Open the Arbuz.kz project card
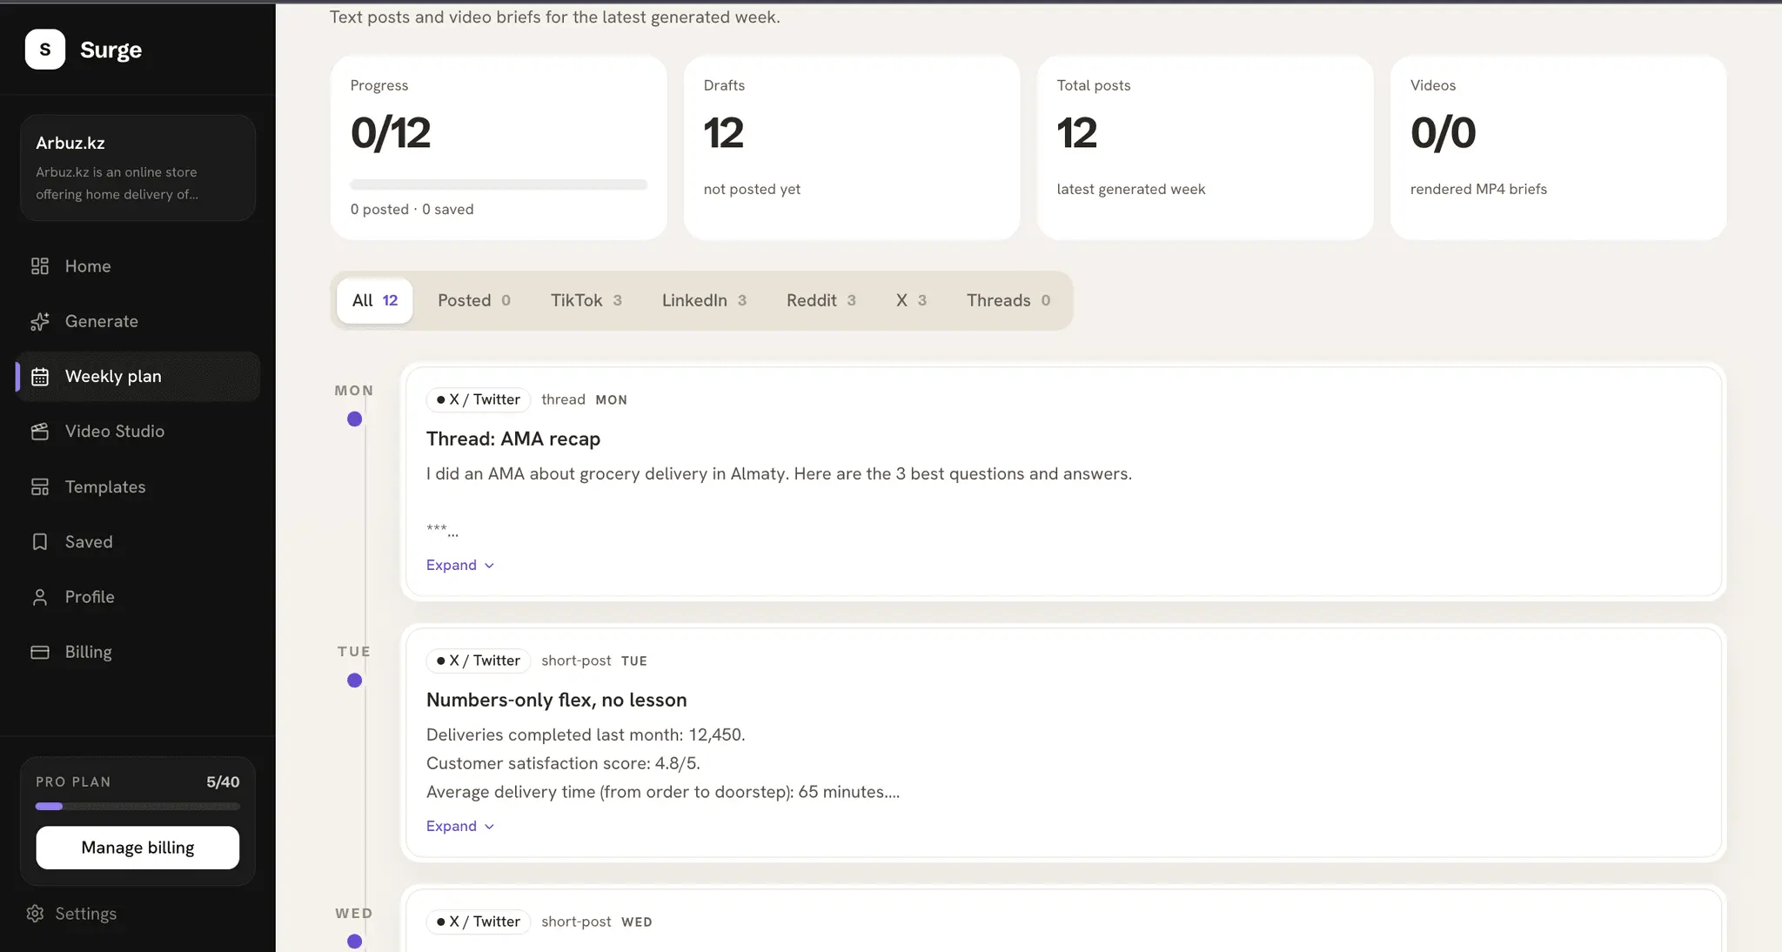Viewport: 1782px width, 952px height. (137, 168)
